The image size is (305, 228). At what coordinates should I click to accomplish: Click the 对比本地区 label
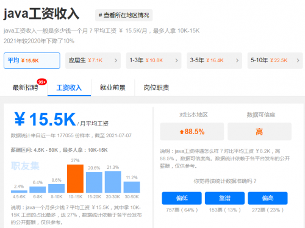193,115
